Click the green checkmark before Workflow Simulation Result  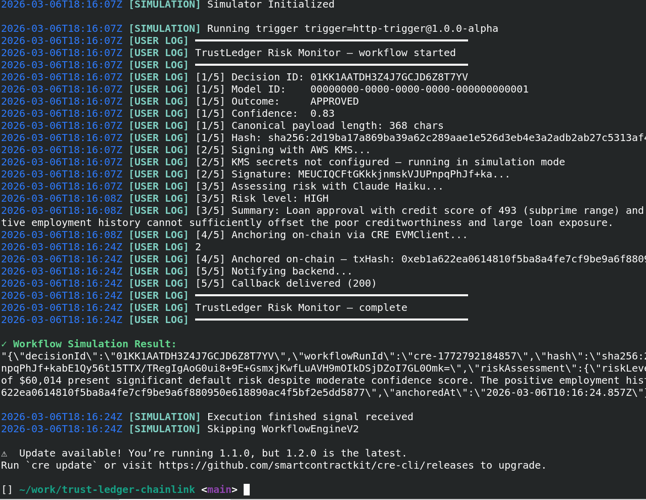pos(4,344)
